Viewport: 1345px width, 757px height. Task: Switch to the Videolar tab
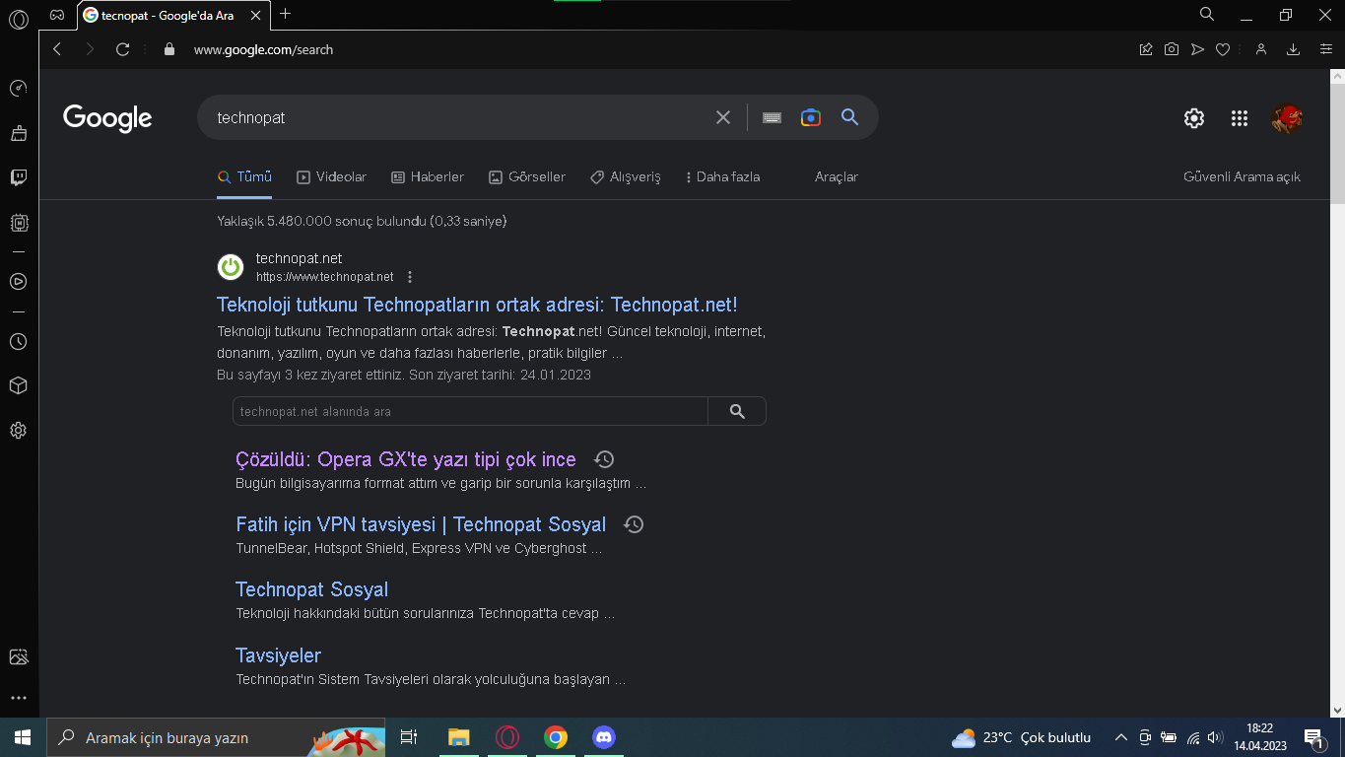pyautogui.click(x=332, y=177)
